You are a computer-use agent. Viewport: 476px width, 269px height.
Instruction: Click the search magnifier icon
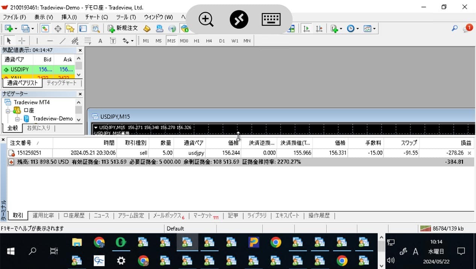tap(455, 28)
